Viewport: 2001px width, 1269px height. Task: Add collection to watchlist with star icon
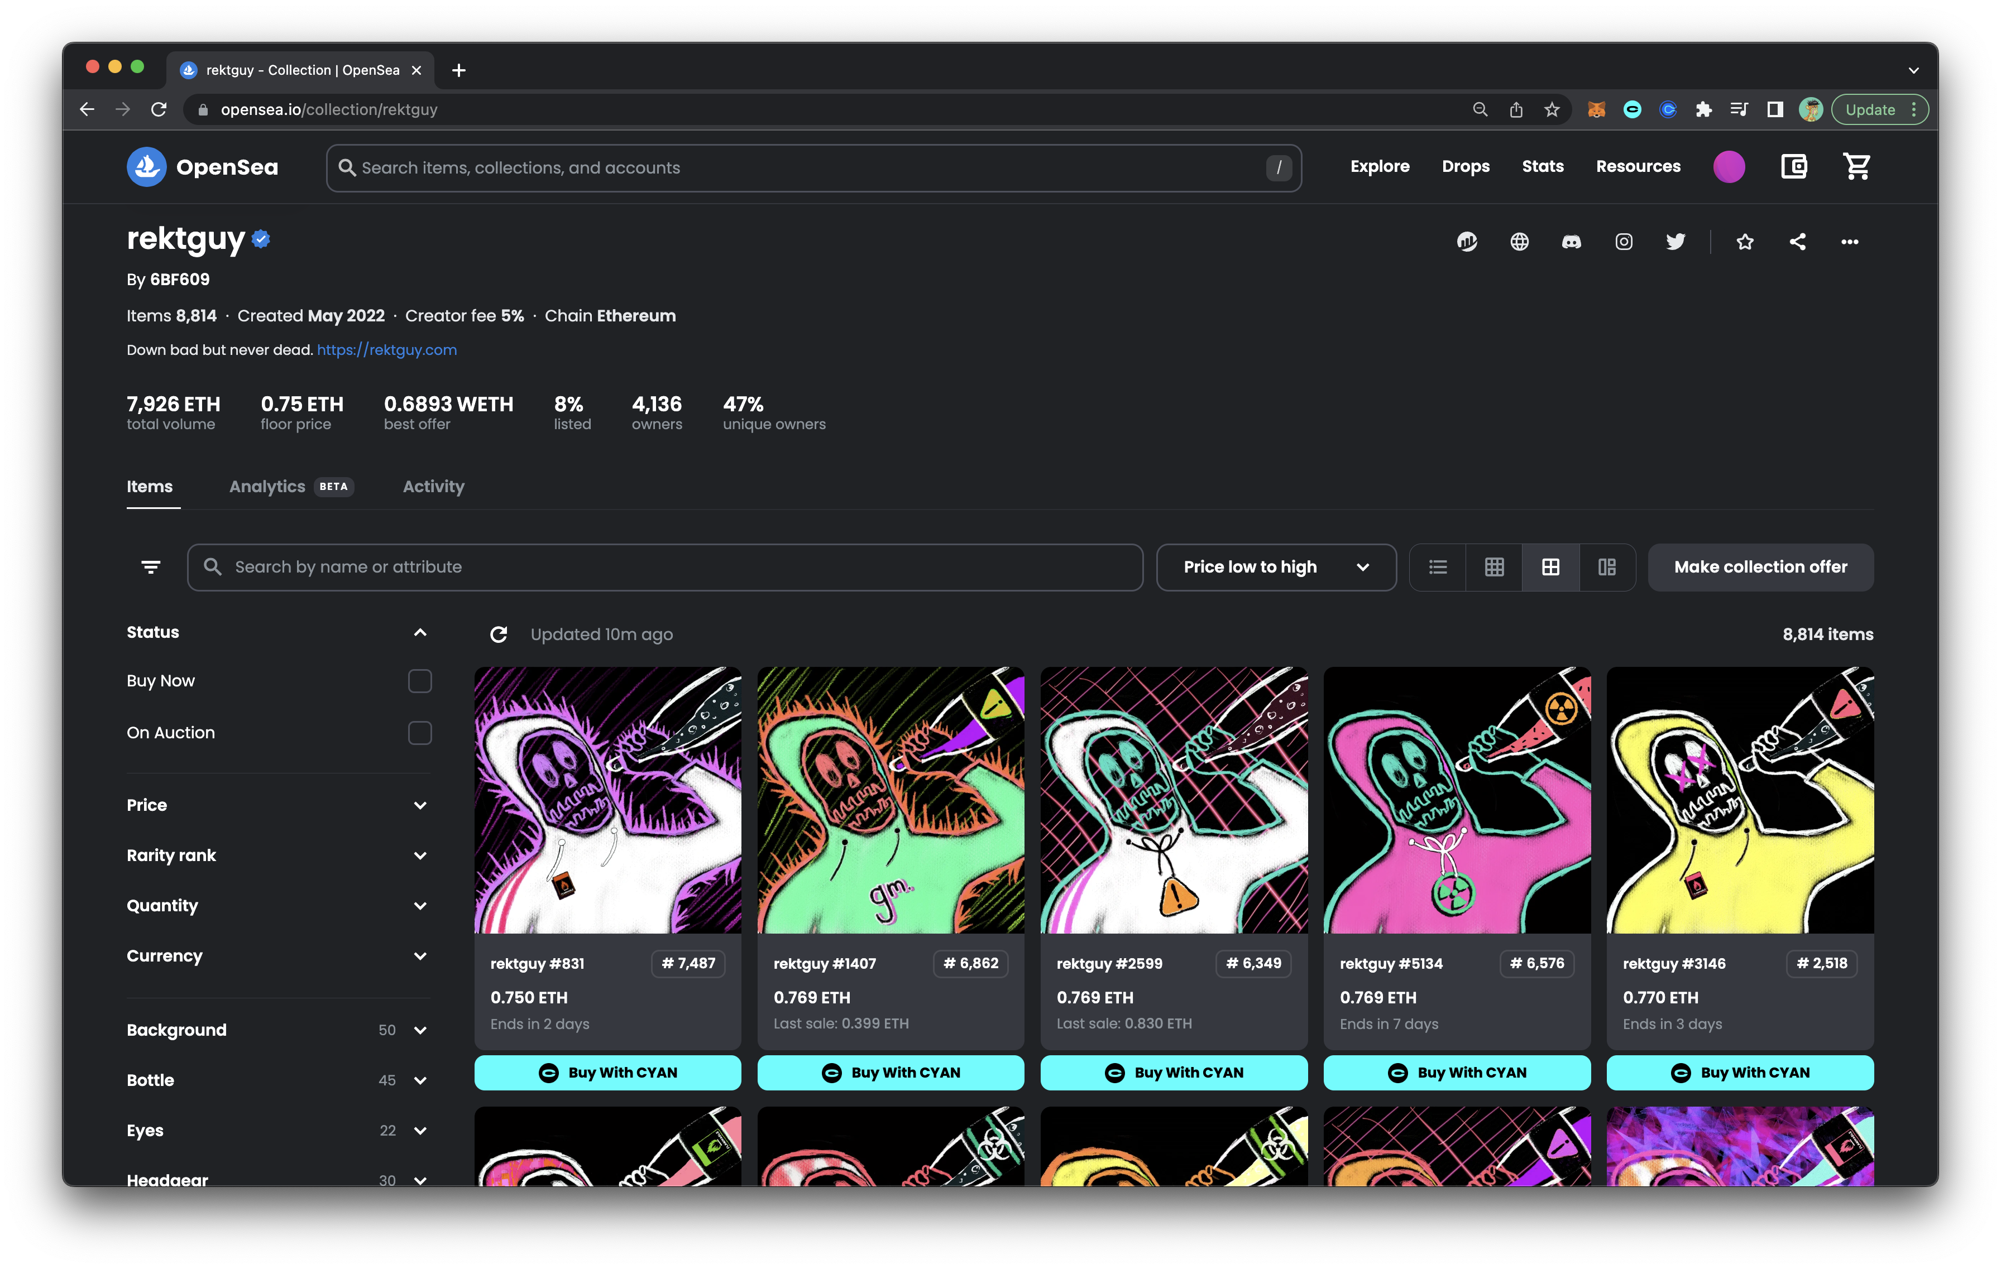[x=1744, y=242]
